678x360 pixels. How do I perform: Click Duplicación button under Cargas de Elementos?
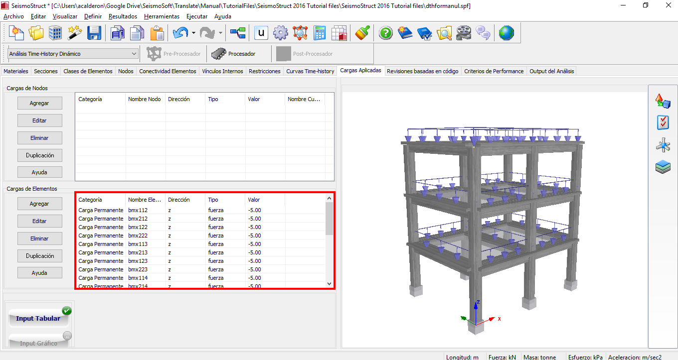[39, 256]
